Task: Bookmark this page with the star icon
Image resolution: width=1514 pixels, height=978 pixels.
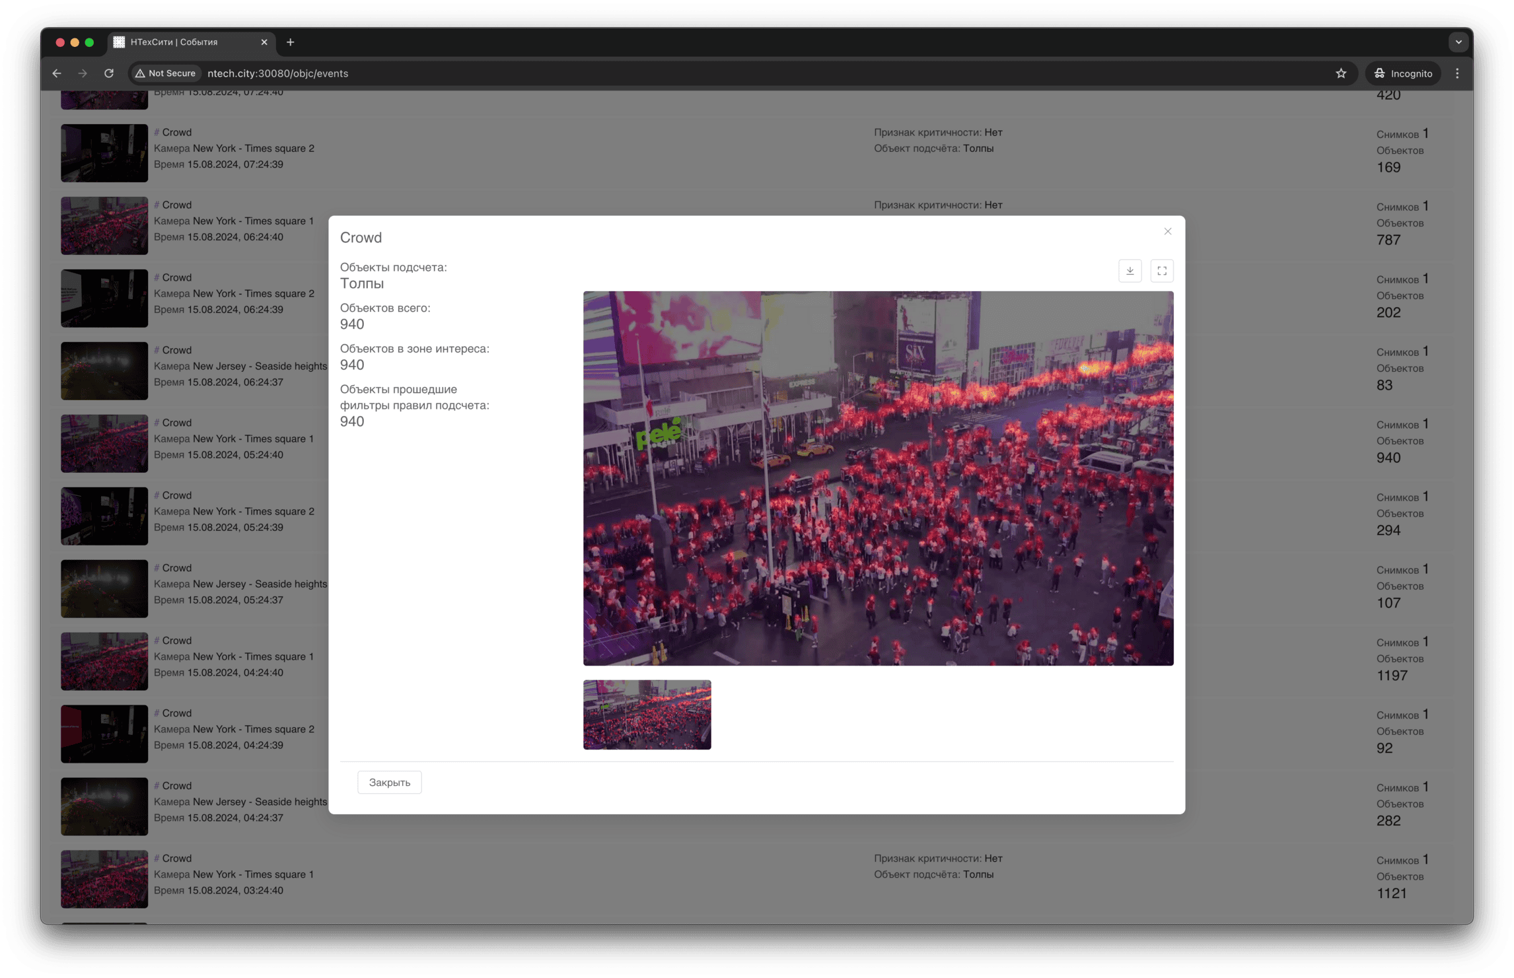Action: tap(1340, 73)
